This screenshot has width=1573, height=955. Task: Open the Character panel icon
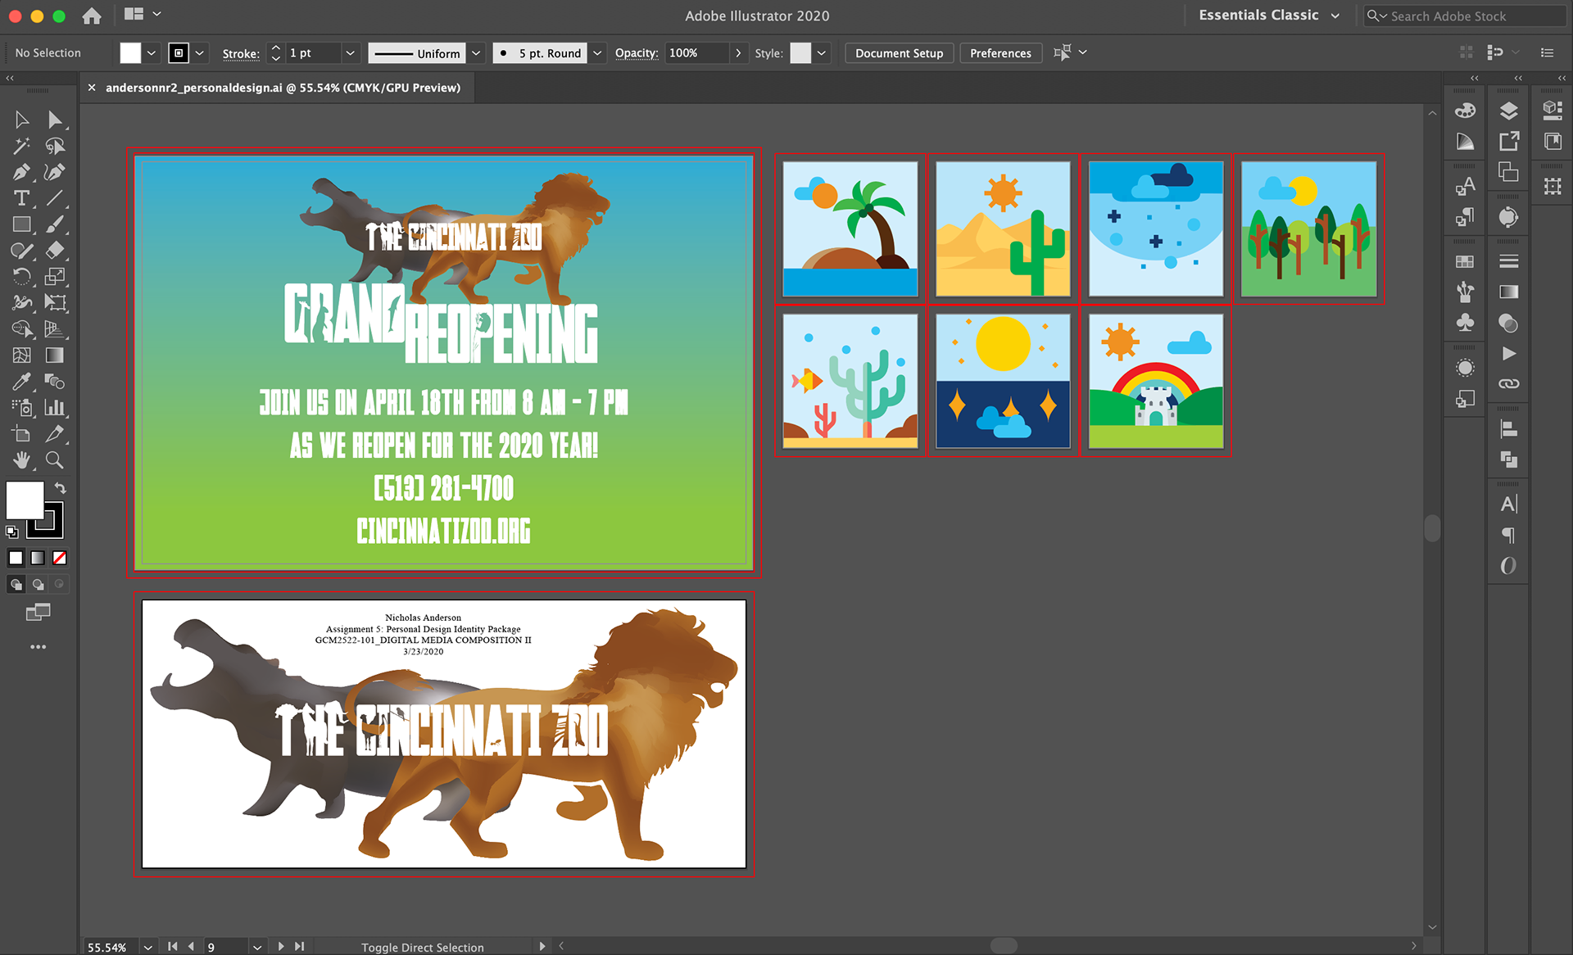click(x=1508, y=504)
